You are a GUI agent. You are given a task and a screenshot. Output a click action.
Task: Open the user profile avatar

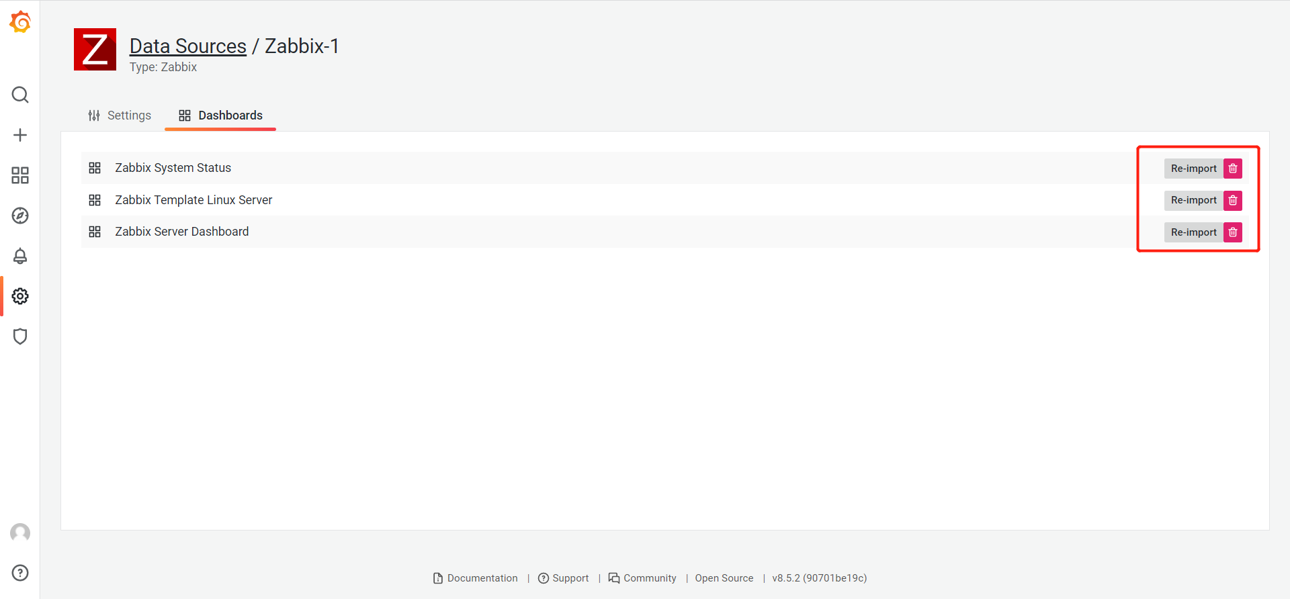(20, 533)
